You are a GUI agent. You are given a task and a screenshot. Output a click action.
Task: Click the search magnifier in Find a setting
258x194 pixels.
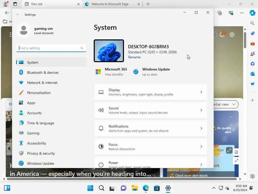point(82,48)
